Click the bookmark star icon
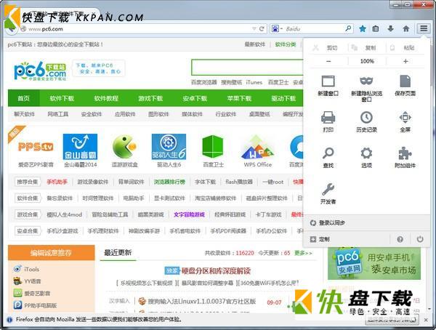Viewport: 436px width, 330px height. [363, 28]
